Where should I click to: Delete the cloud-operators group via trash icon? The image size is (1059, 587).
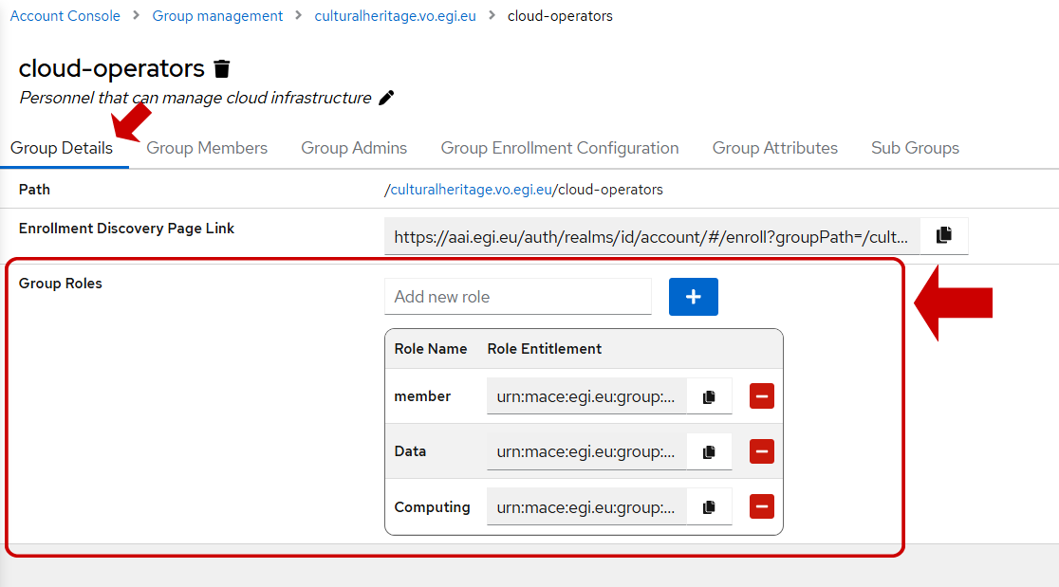click(221, 69)
